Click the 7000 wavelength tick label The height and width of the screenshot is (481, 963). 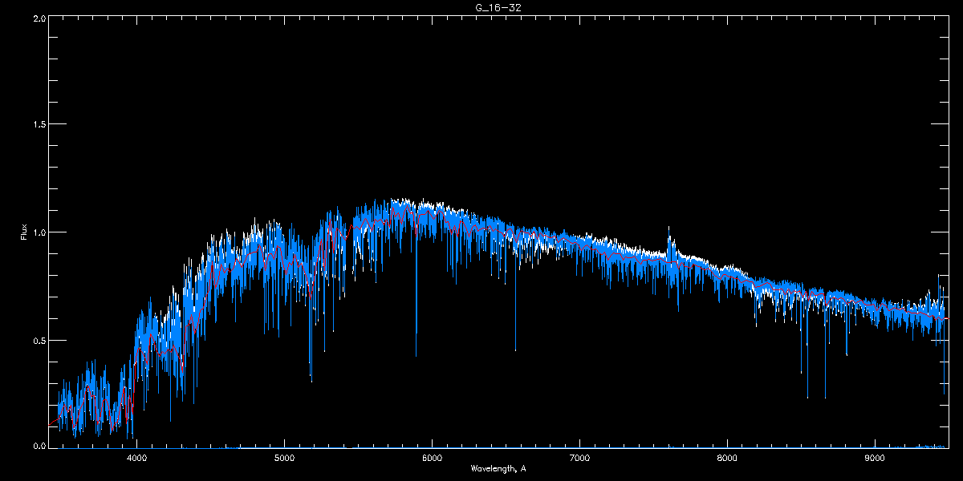(579, 458)
